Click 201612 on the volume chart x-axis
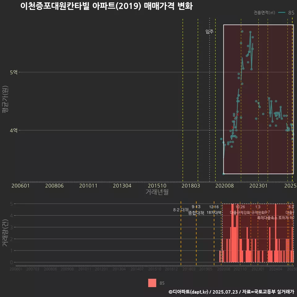The height and width of the screenshot is (297, 297). (171, 269)
